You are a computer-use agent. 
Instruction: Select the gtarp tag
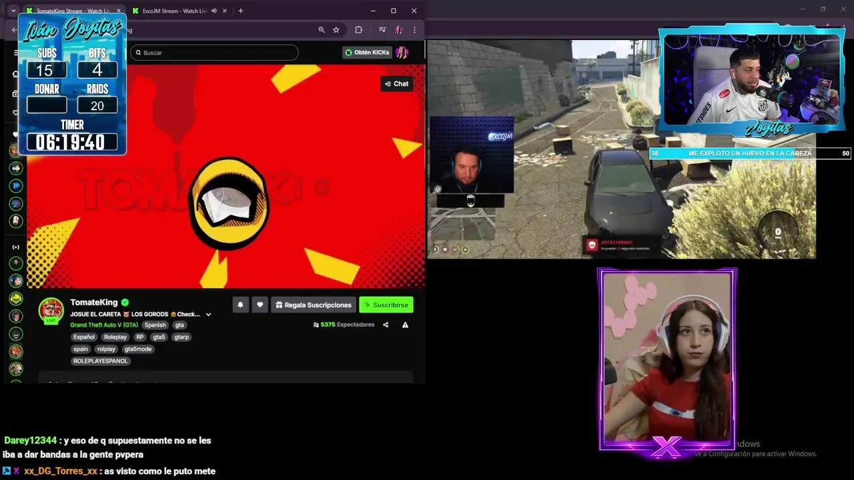pos(181,337)
